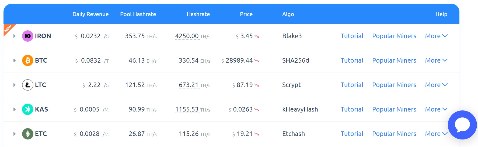Click the Ethereum Classic ETC logo icon
The image size is (478, 147).
coord(27,134)
